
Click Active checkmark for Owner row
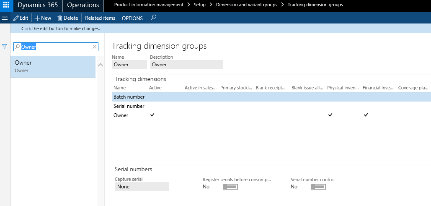coord(152,115)
